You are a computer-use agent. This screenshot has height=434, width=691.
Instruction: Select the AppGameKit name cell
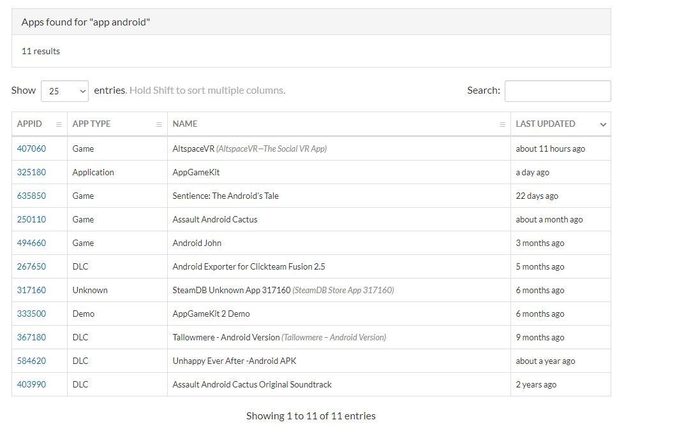(339, 172)
